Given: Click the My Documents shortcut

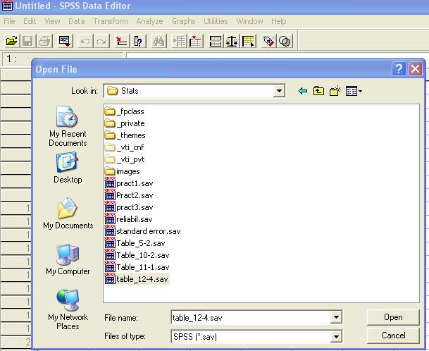Looking at the screenshot, I should click(x=68, y=214).
